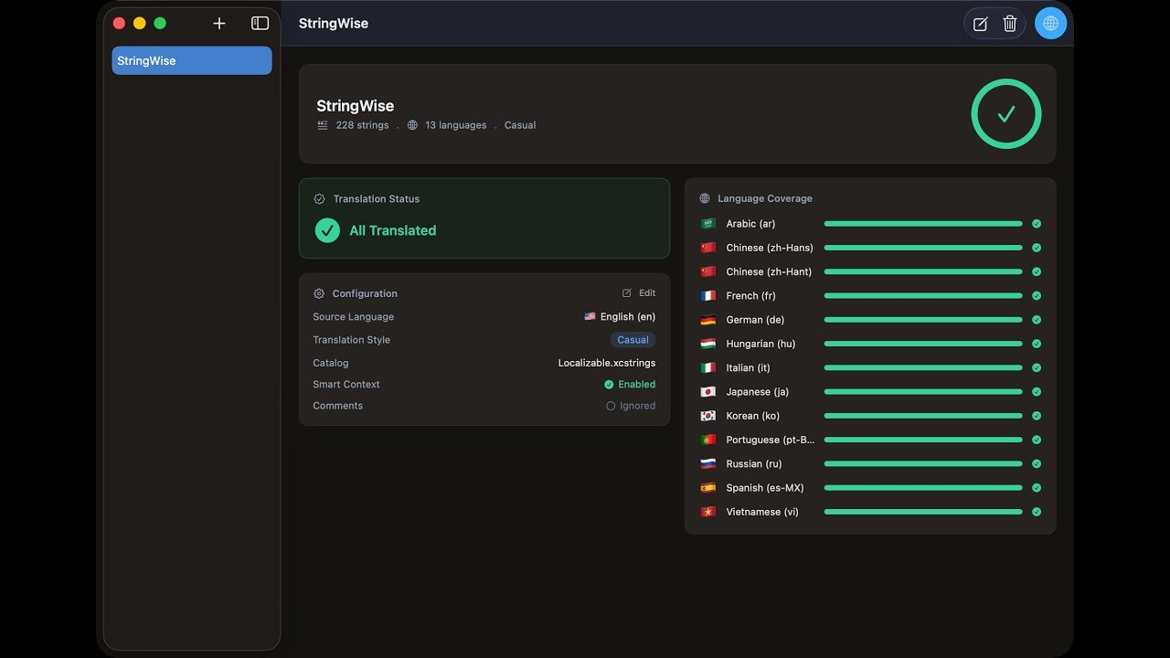Click the German flag icon

[x=707, y=320]
